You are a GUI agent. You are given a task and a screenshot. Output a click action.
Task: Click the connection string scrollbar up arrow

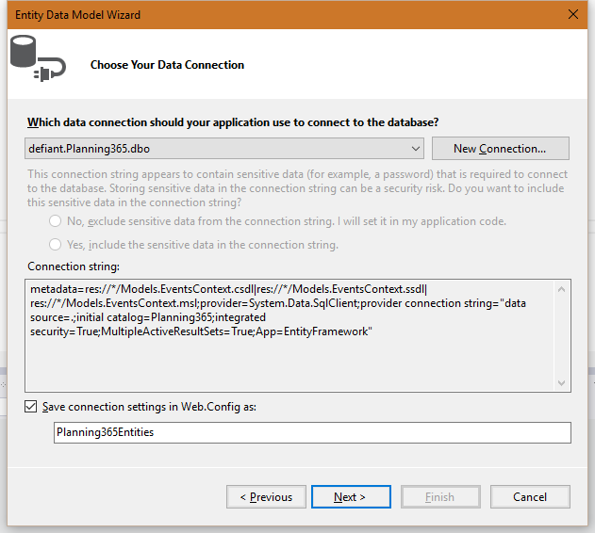(x=563, y=287)
